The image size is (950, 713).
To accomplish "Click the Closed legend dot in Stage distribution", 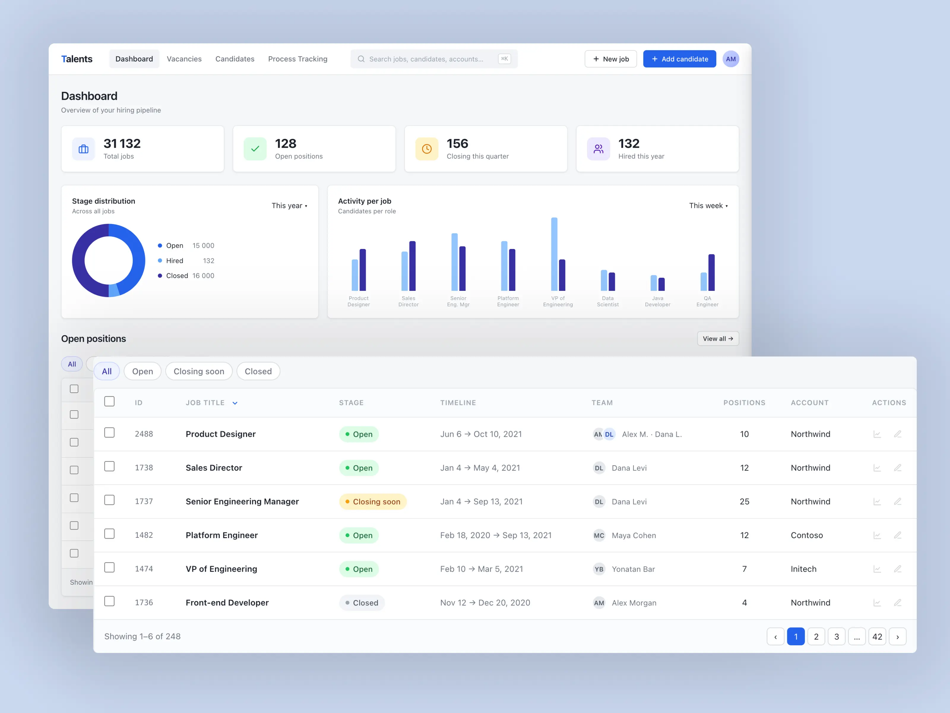I will pos(160,275).
